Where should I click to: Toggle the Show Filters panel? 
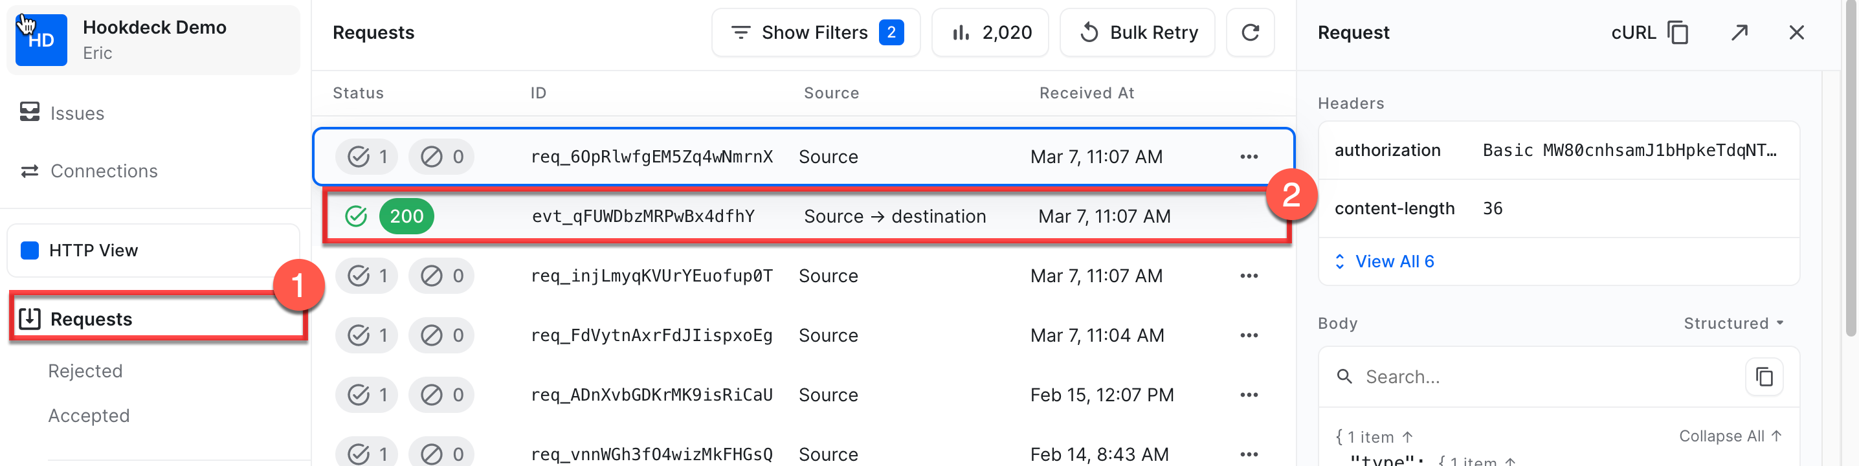(816, 32)
